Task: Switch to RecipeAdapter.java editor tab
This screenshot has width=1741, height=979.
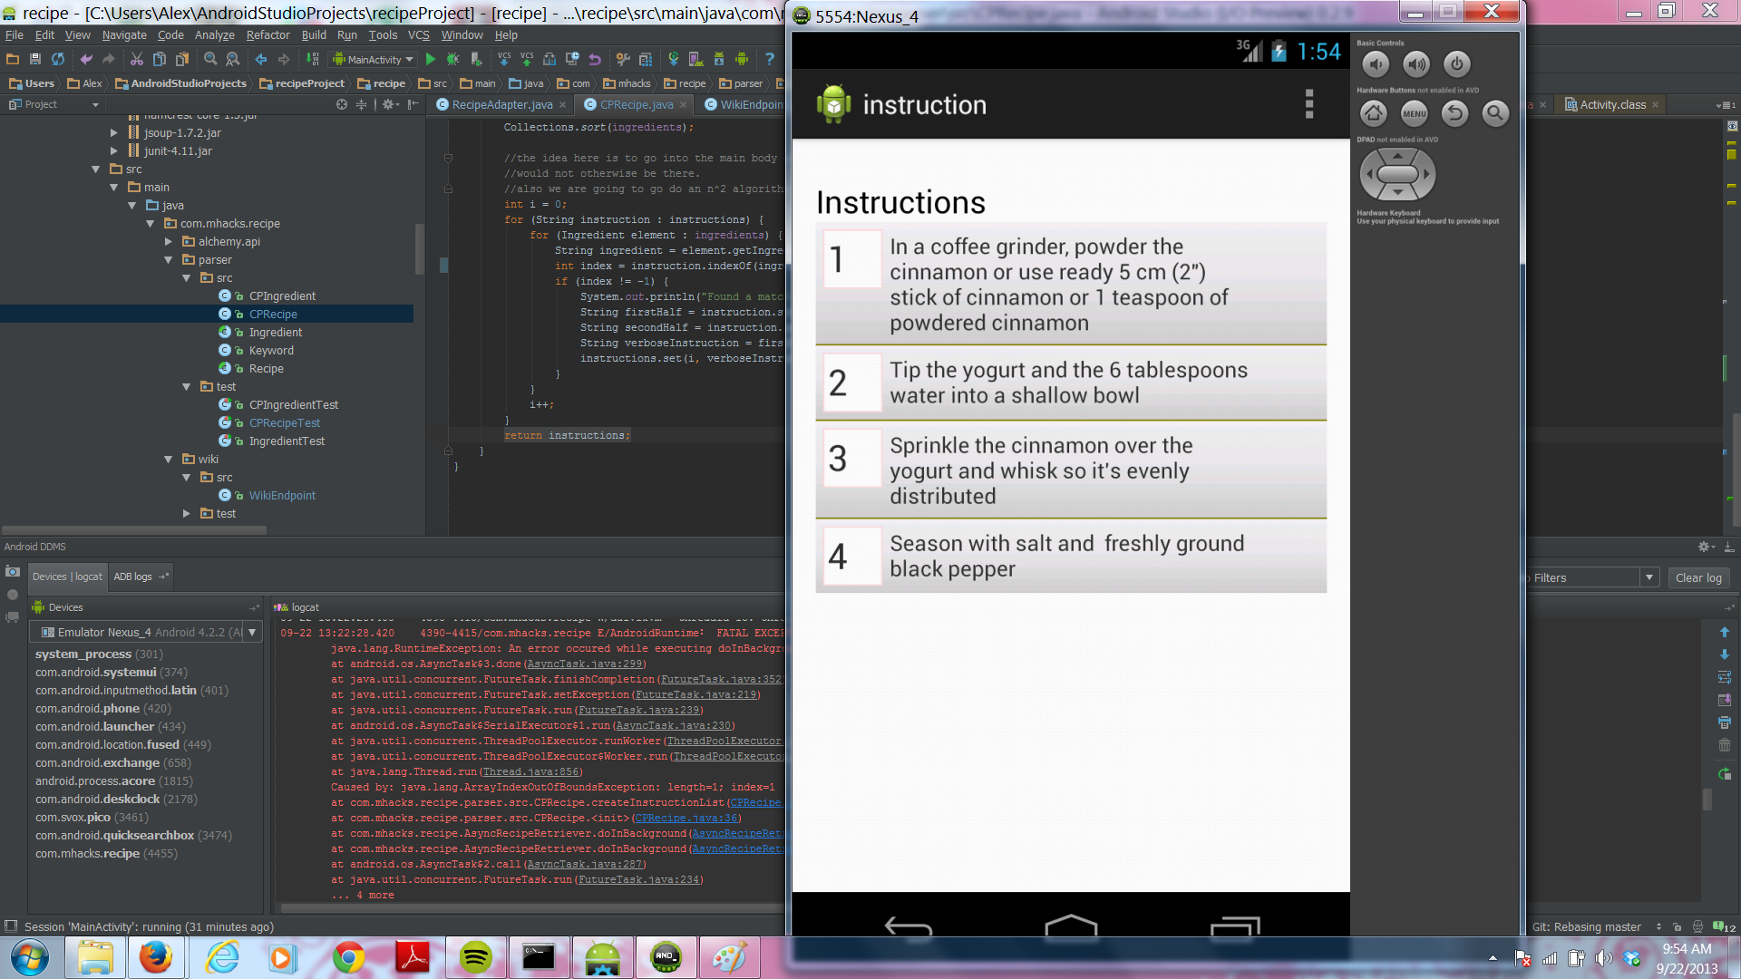Action: tap(501, 105)
